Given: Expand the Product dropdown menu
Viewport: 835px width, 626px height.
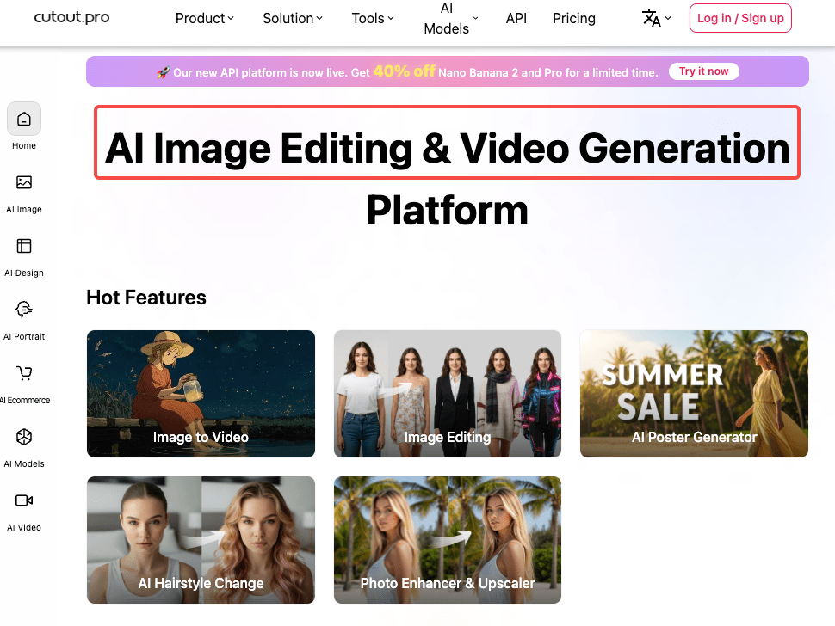Looking at the screenshot, I should [205, 18].
